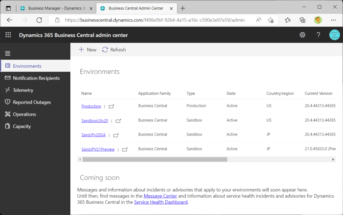Image resolution: width=343 pixels, height=215 pixels.
Task: Open the SandJPv20GA environment link
Action: click(x=93, y=135)
